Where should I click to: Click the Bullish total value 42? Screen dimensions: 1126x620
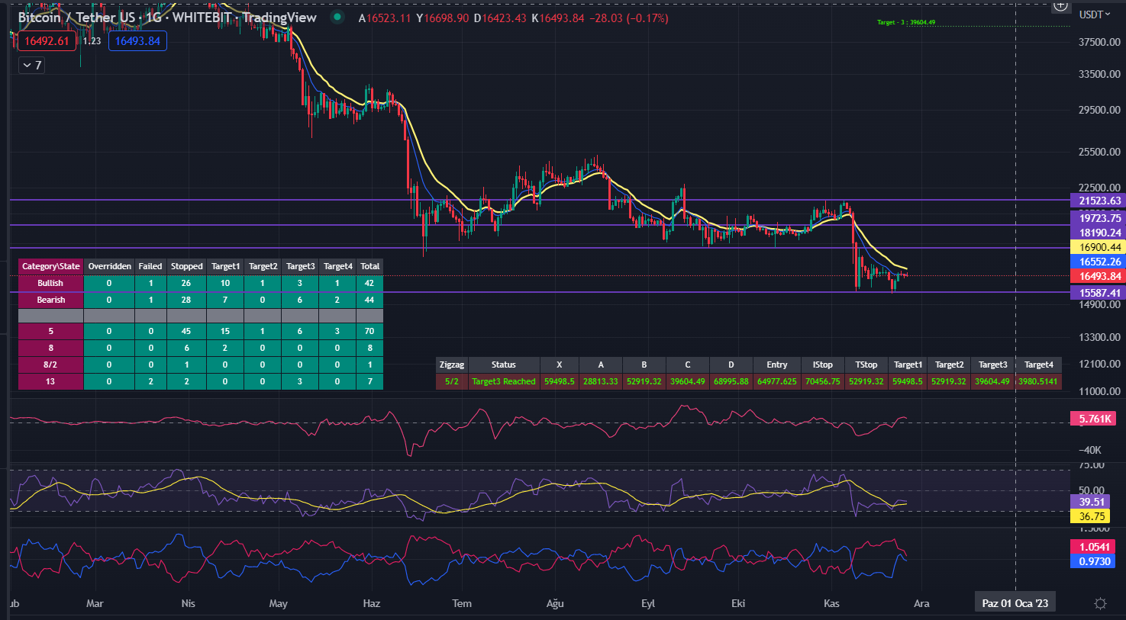[369, 283]
